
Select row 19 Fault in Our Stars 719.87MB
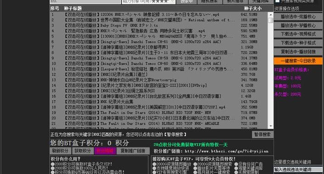click(159, 113)
